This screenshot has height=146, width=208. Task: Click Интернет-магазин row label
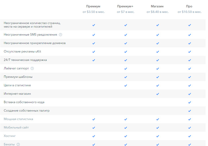point(17,94)
